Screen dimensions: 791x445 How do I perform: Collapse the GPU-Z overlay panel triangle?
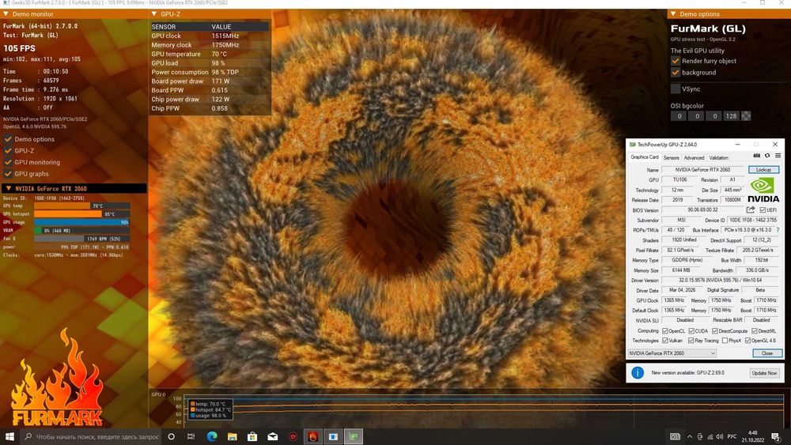point(154,14)
